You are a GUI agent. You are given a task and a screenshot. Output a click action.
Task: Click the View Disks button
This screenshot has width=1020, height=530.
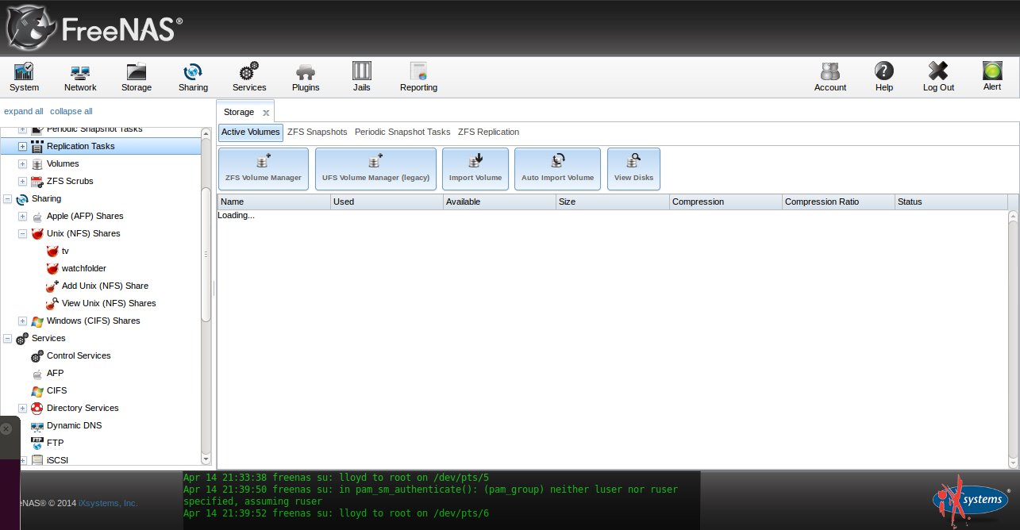(x=633, y=168)
